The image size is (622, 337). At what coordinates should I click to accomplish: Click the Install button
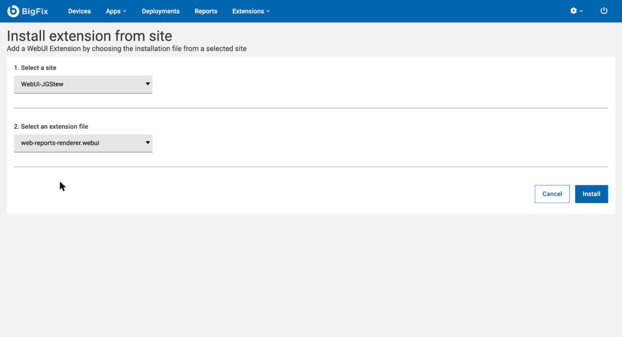point(591,194)
